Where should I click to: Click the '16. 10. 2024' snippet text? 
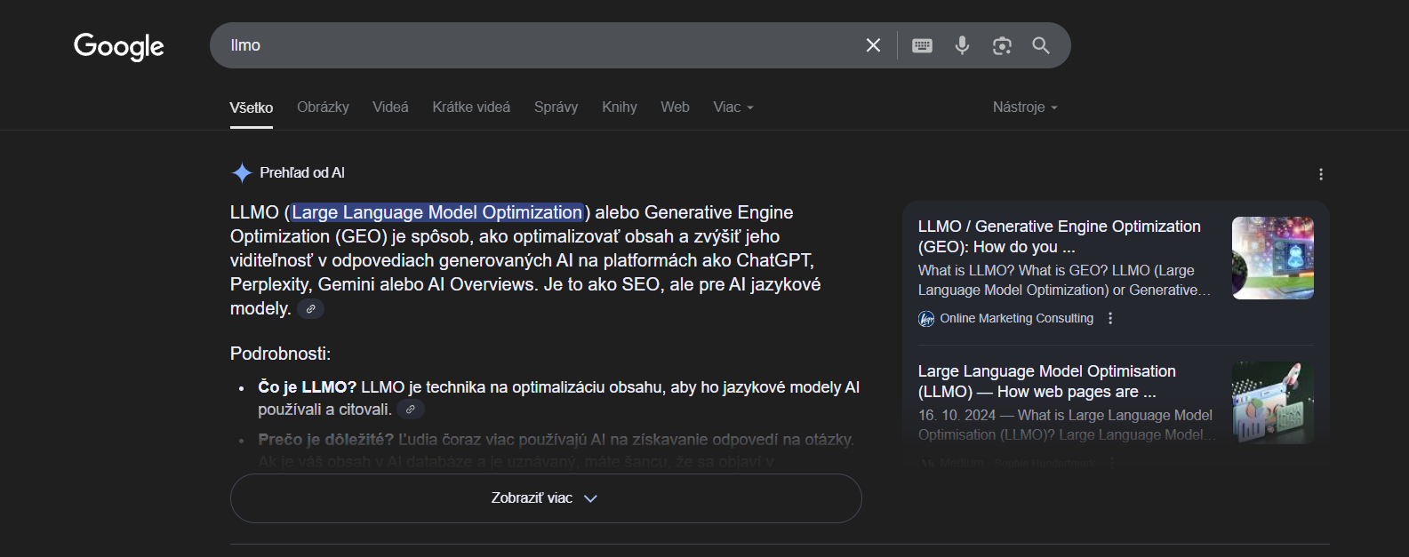957,415
